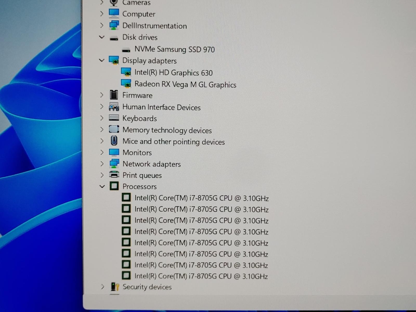Expand the Firmware category
This screenshot has height=312, width=416.
102,95
